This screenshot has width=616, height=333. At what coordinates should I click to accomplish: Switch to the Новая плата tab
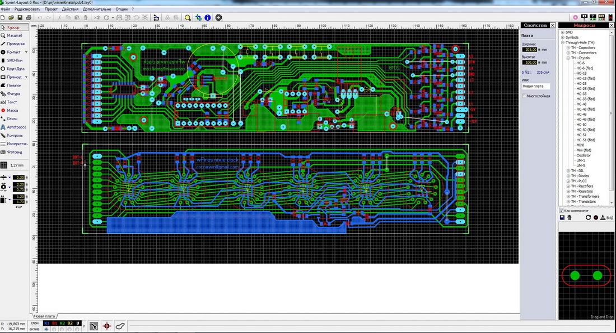coord(45,316)
